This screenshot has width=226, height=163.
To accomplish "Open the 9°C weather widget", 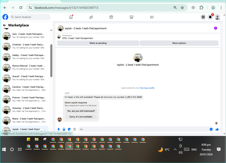I will (164, 149).
